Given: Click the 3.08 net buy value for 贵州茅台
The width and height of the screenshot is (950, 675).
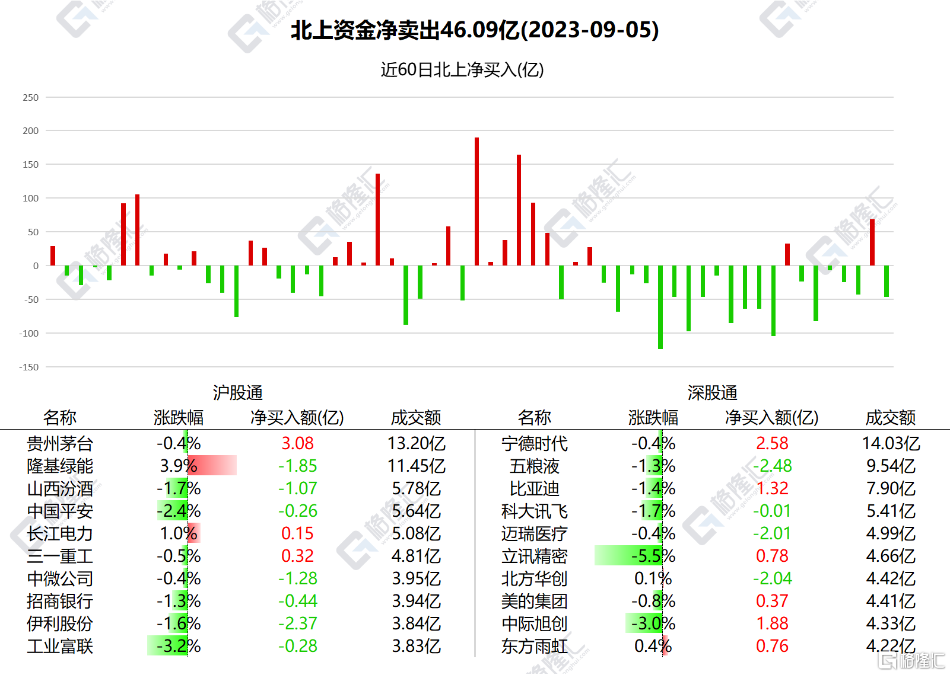Looking at the screenshot, I should pos(297,443).
